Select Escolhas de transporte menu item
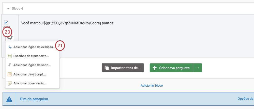The height and width of the screenshot is (109, 254). click(x=31, y=56)
